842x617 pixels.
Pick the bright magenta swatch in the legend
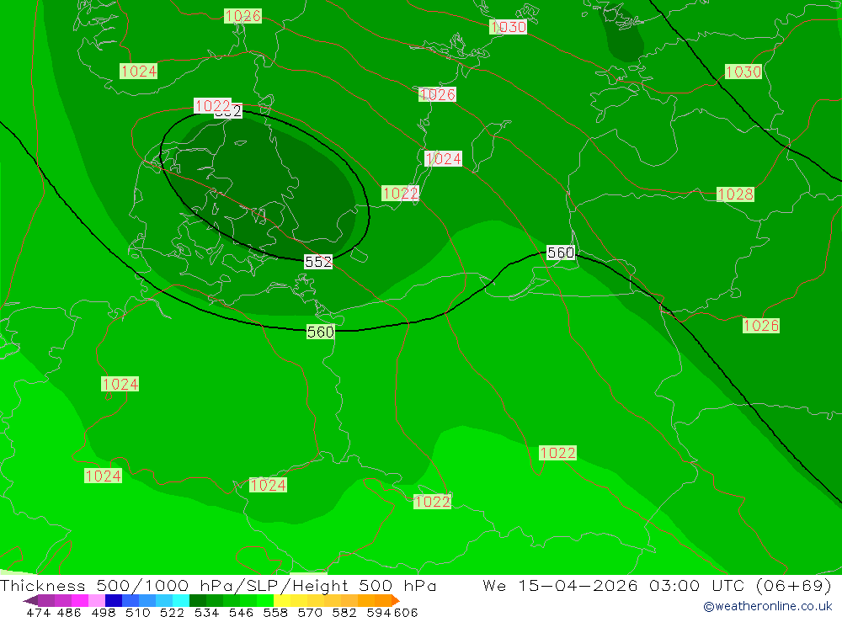point(80,600)
